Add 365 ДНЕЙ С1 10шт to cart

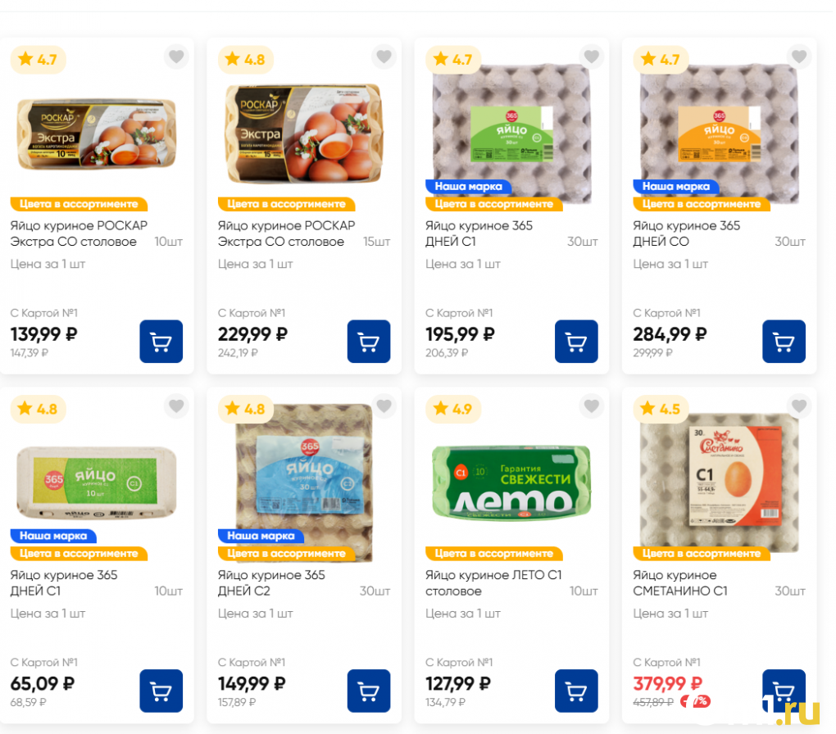(161, 691)
